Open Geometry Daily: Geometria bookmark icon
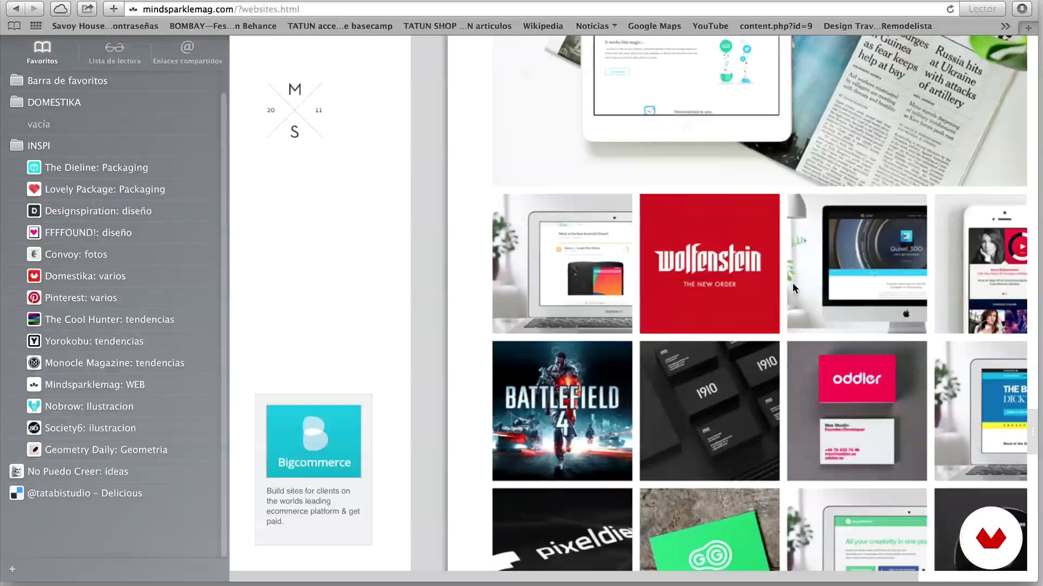The image size is (1043, 586). 34,449
